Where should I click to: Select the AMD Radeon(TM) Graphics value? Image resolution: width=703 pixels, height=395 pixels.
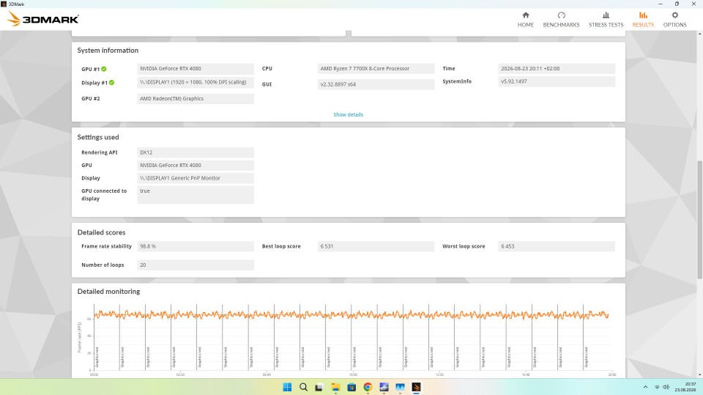(196, 98)
